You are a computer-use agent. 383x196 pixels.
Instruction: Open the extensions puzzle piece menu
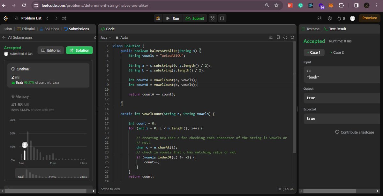[341, 5]
